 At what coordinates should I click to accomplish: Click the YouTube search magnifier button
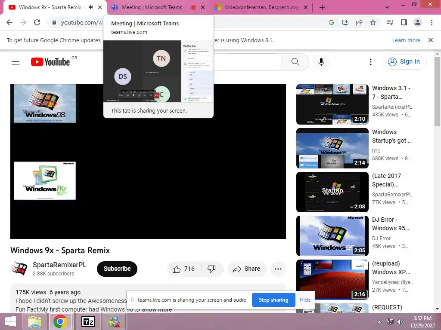pyautogui.click(x=295, y=62)
